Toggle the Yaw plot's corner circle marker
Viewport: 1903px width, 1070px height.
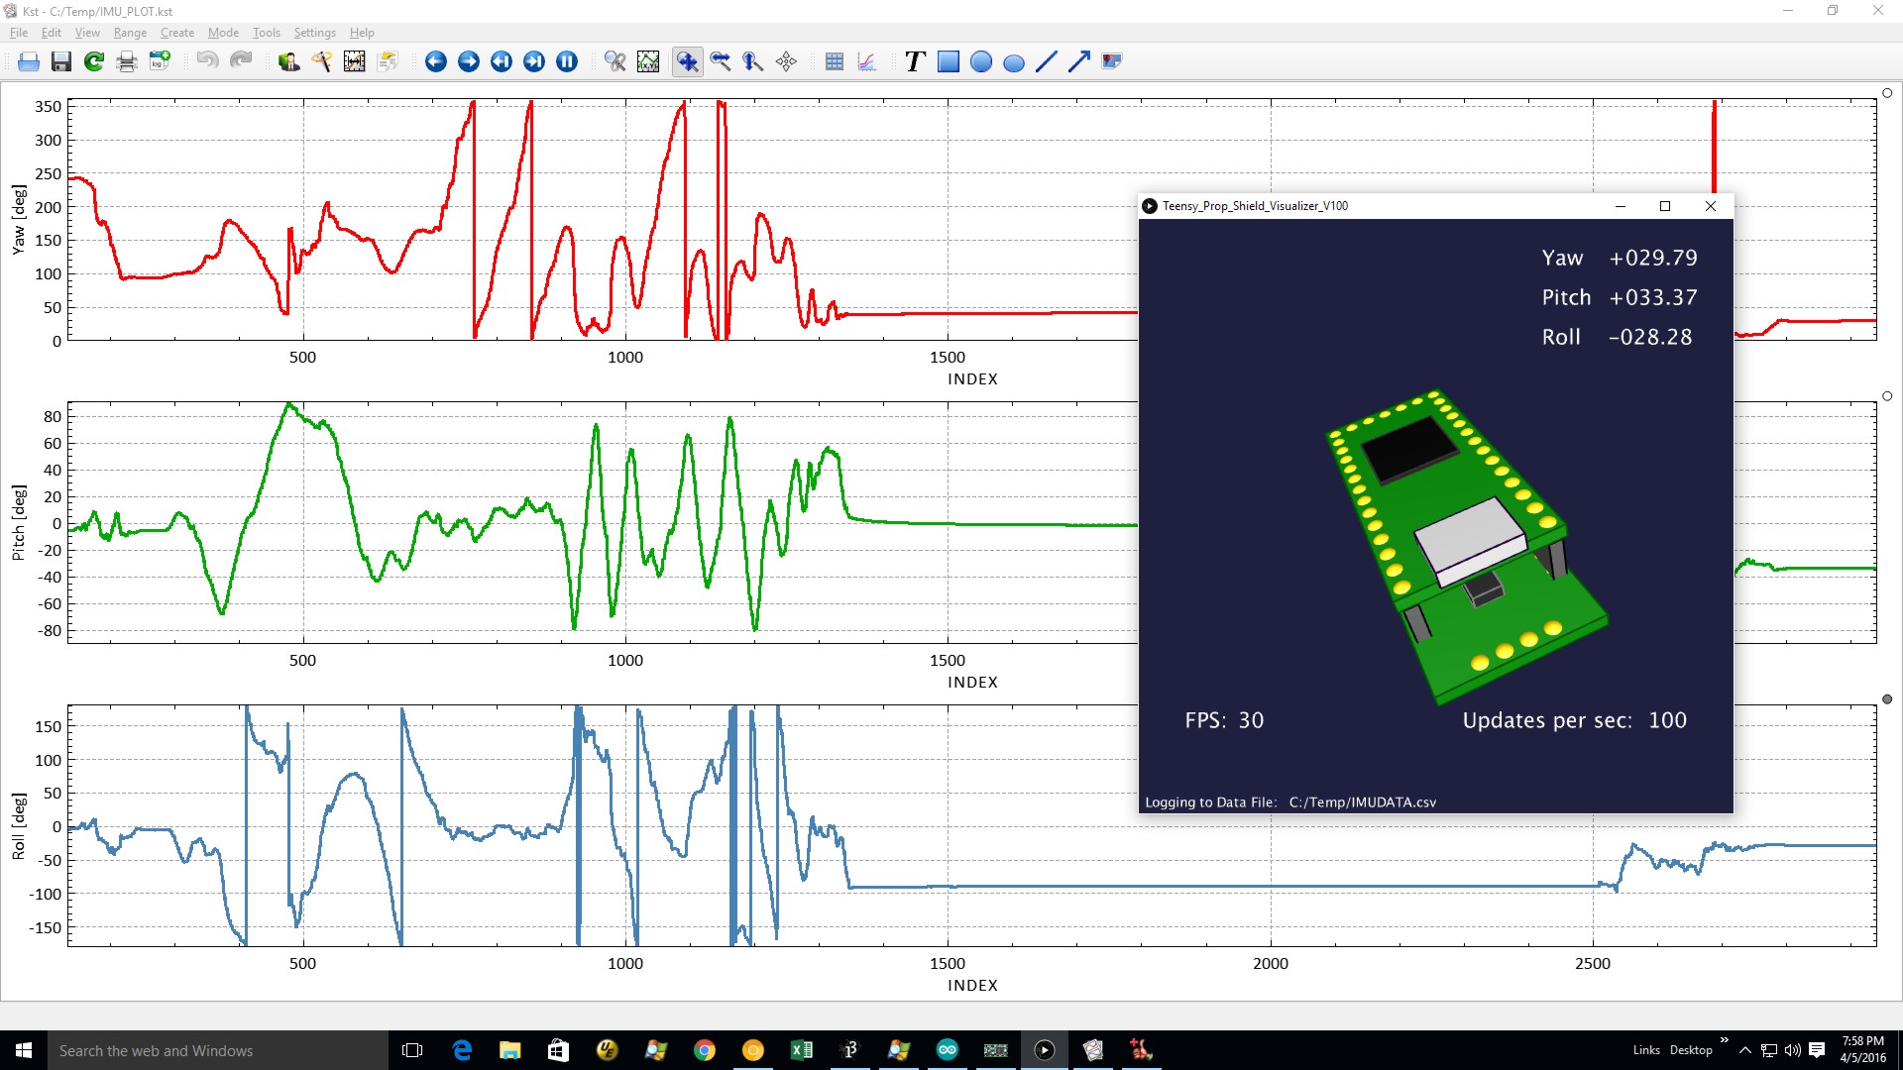1887,93
